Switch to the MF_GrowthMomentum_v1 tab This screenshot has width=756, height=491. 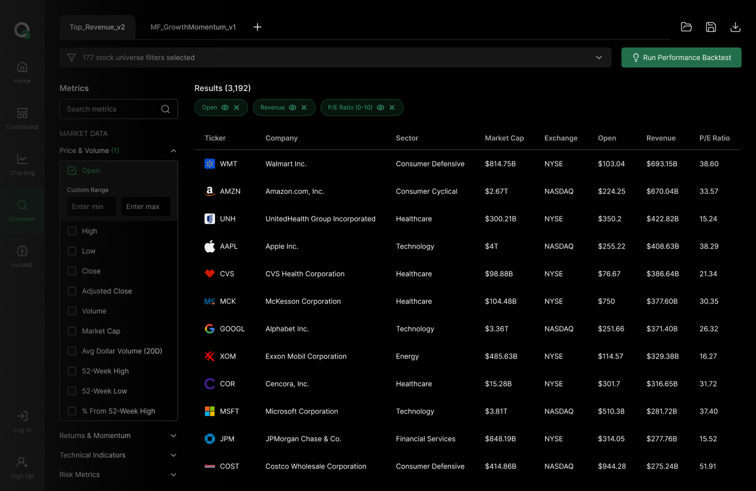pos(193,27)
